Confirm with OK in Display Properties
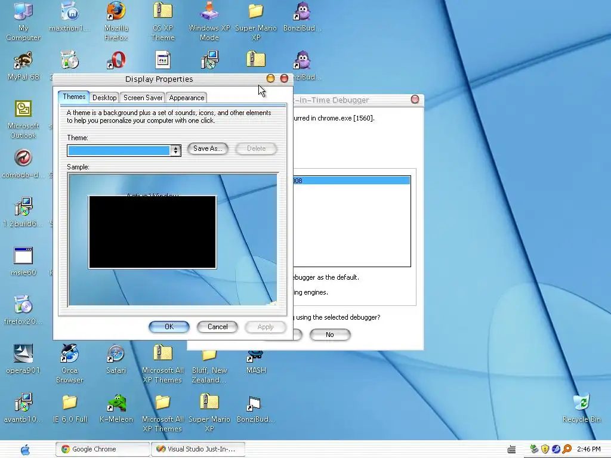Image resolution: width=611 pixels, height=458 pixels. pos(169,327)
